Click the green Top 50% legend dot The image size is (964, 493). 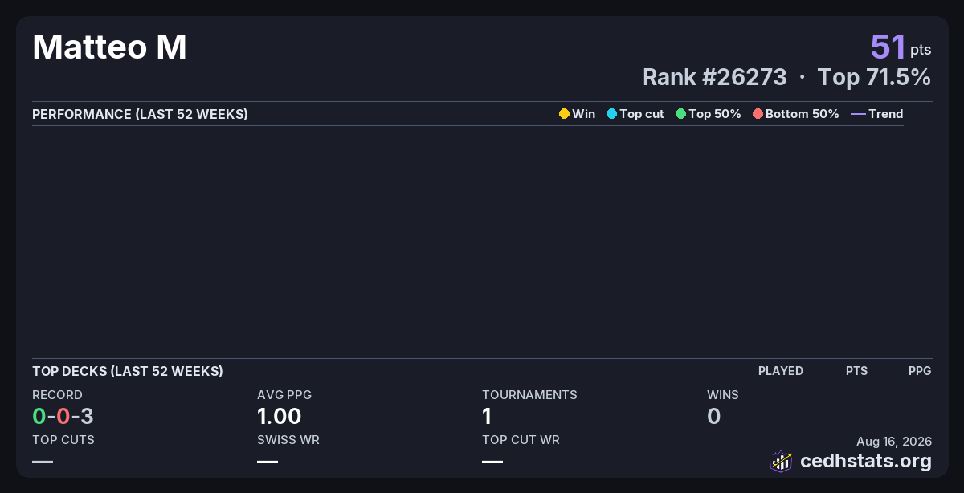680,114
